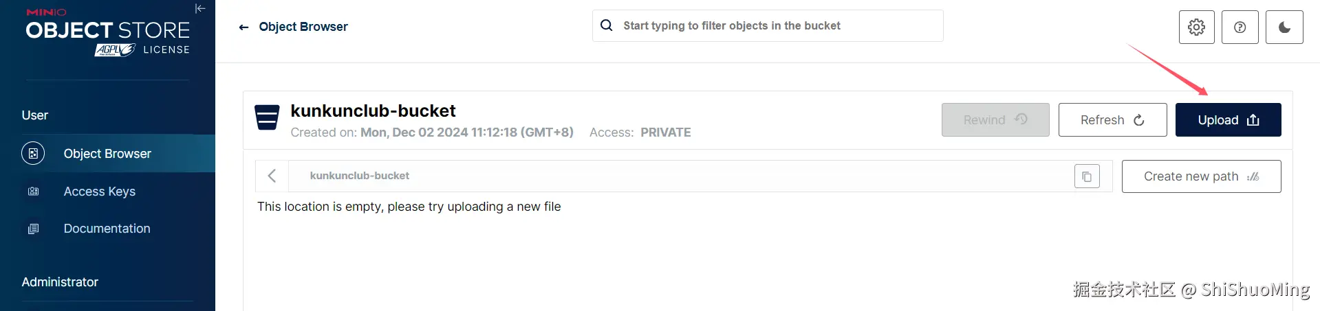Screen dimensions: 1320x311
Task: Click the Rewind button
Action: [x=995, y=120]
